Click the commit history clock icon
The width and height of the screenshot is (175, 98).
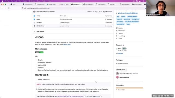tap(104, 12)
